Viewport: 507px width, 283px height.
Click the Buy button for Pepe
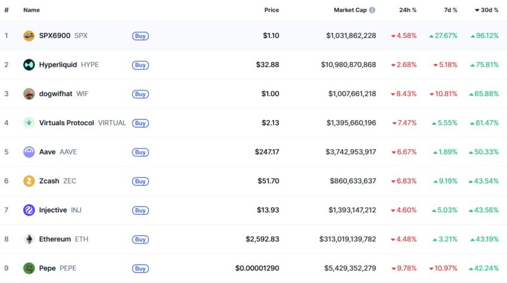point(140,269)
